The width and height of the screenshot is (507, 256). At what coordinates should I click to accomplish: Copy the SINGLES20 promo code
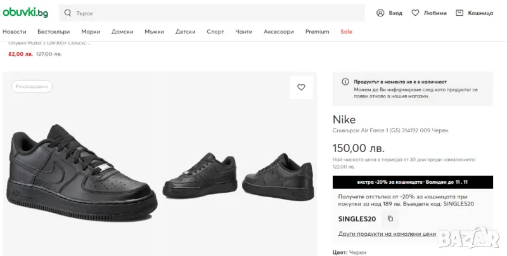[x=390, y=219]
